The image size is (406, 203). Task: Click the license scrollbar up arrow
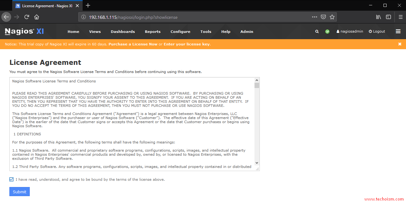257,80
